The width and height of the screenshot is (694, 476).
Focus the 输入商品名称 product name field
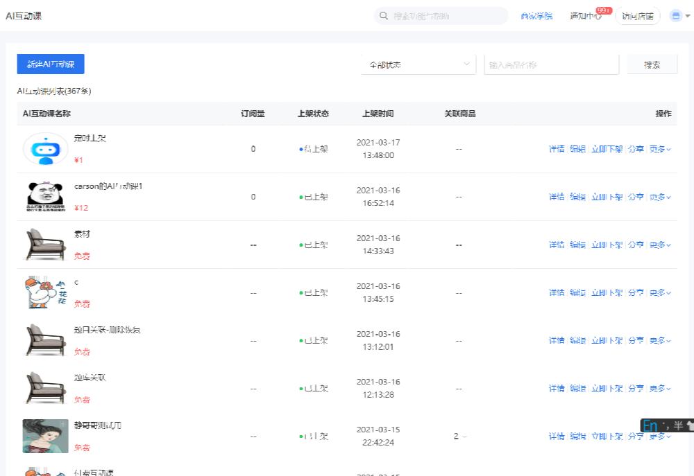(x=551, y=64)
